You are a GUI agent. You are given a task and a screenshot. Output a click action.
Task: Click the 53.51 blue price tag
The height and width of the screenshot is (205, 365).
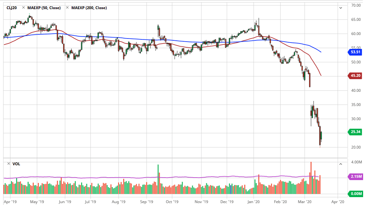pos(355,52)
